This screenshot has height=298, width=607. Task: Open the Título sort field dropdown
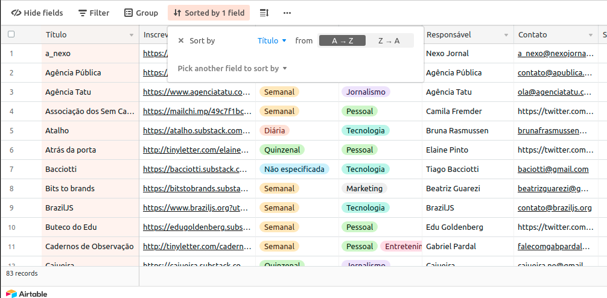point(272,40)
